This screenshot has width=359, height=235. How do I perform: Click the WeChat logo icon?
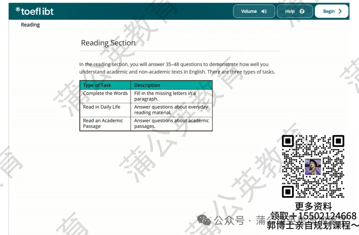tap(204, 220)
